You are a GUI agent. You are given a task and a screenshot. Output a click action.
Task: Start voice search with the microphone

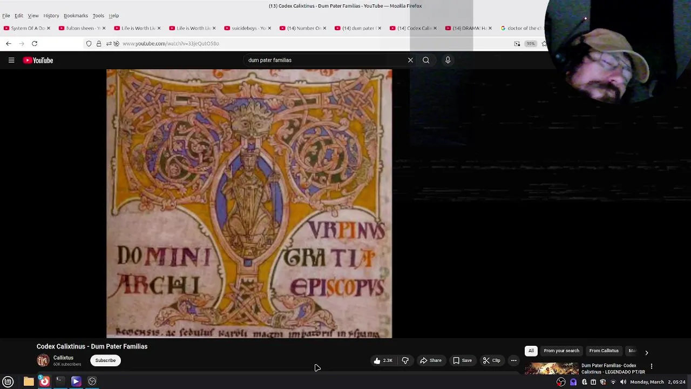(448, 60)
